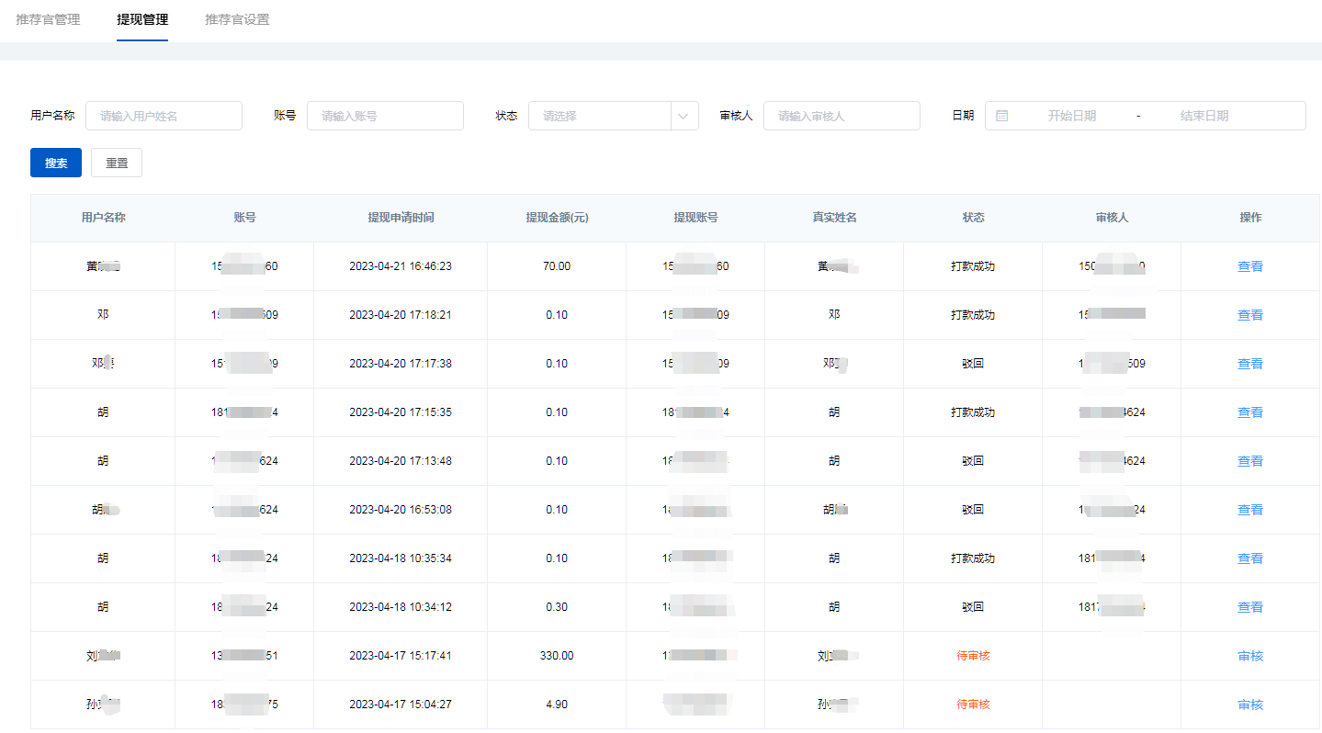Image resolution: width=1322 pixels, height=733 pixels.
Task: Click into the 账号 search field
Action: pos(385,116)
